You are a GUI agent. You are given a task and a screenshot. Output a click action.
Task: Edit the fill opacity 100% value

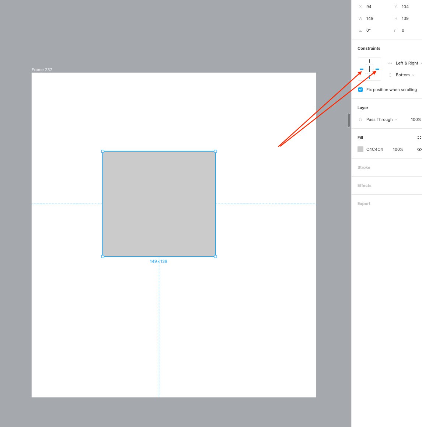point(398,149)
